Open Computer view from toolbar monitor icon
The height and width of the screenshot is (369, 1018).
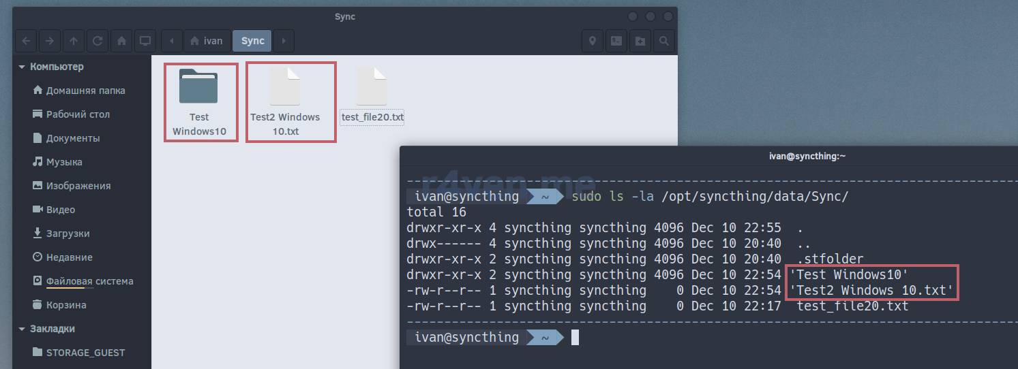point(145,41)
